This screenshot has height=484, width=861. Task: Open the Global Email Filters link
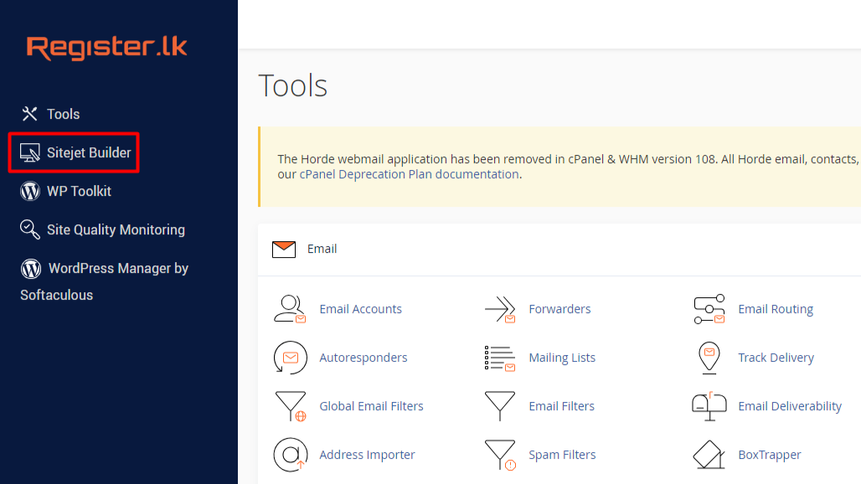(x=371, y=406)
